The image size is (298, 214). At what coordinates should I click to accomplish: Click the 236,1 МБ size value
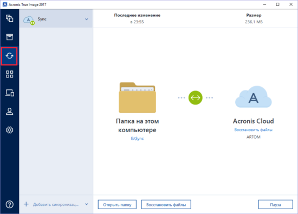click(254, 22)
